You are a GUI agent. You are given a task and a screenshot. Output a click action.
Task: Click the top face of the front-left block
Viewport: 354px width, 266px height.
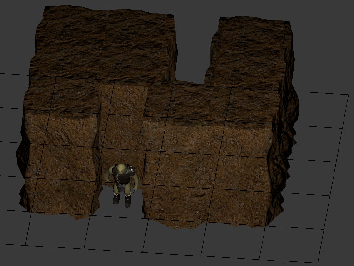(61, 97)
